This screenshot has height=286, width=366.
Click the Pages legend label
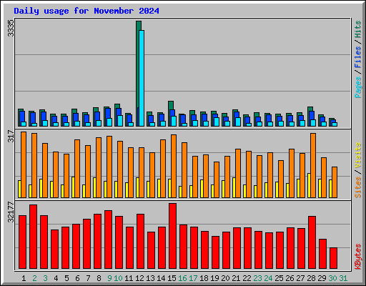[x=357, y=87]
